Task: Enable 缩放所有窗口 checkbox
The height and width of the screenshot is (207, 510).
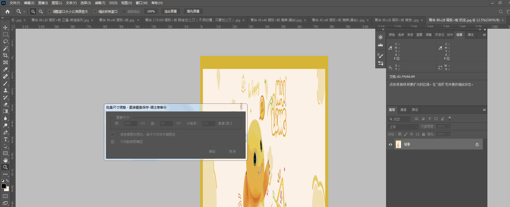Action: coord(95,12)
